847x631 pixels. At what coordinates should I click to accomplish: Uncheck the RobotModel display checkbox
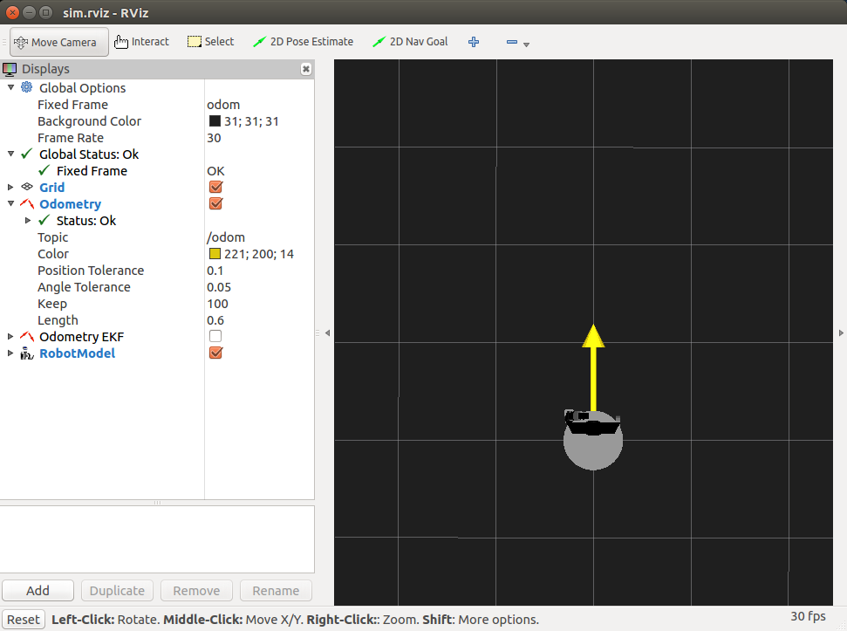[x=215, y=353]
